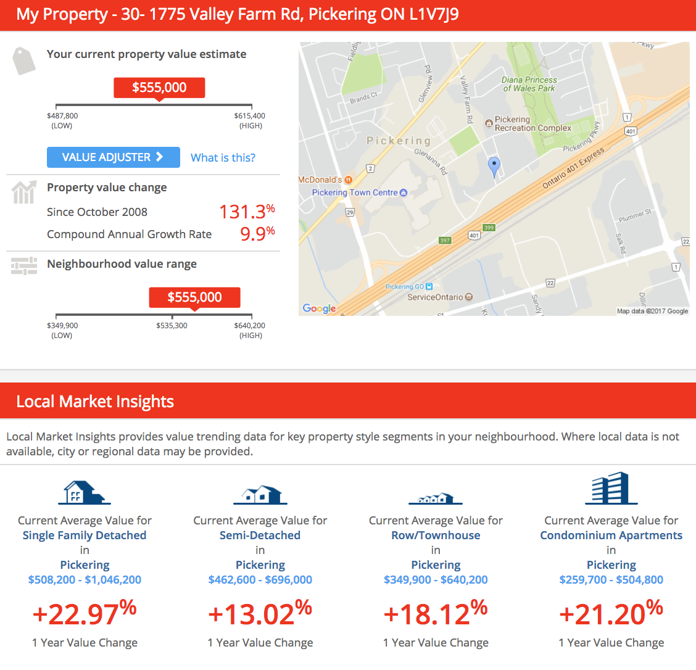696x670 pixels.
Task: Click the Glenanna Rd label on map
Action: 431,161
